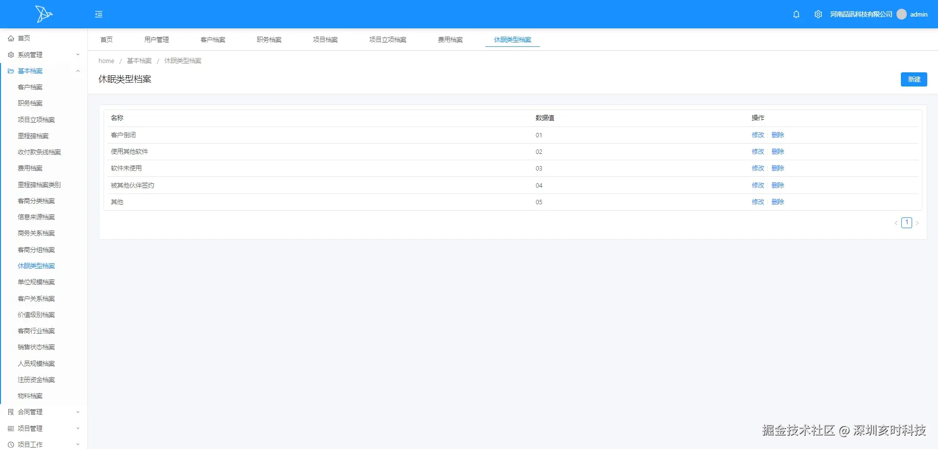Viewport: 938px width, 449px height.
Task: Click 修改 for the 被其他伙伴签约 row
Action: (x=758, y=185)
